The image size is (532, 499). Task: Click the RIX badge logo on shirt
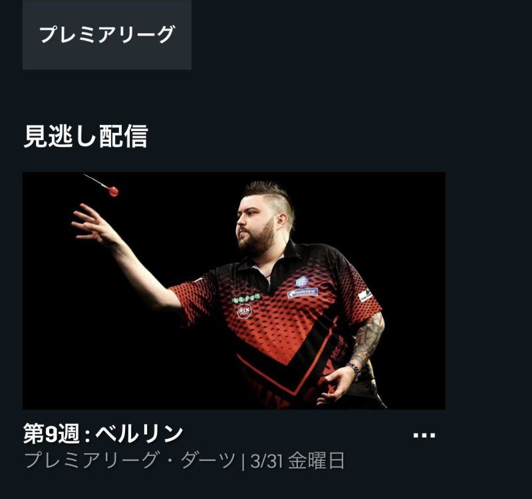244,310
